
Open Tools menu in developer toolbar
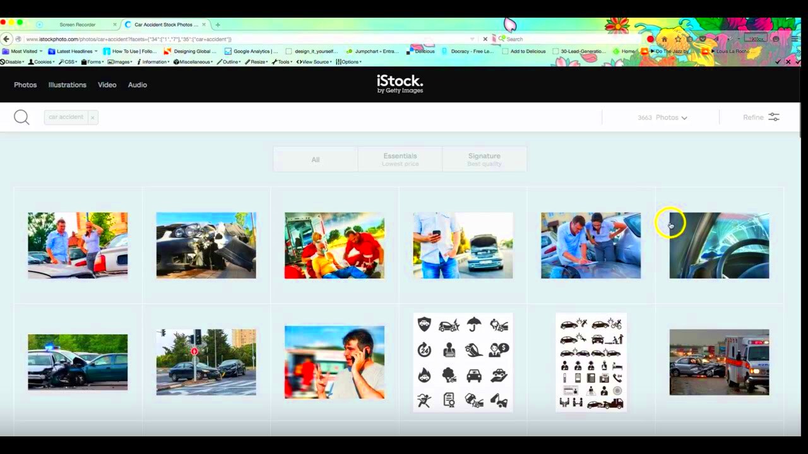[x=282, y=62]
